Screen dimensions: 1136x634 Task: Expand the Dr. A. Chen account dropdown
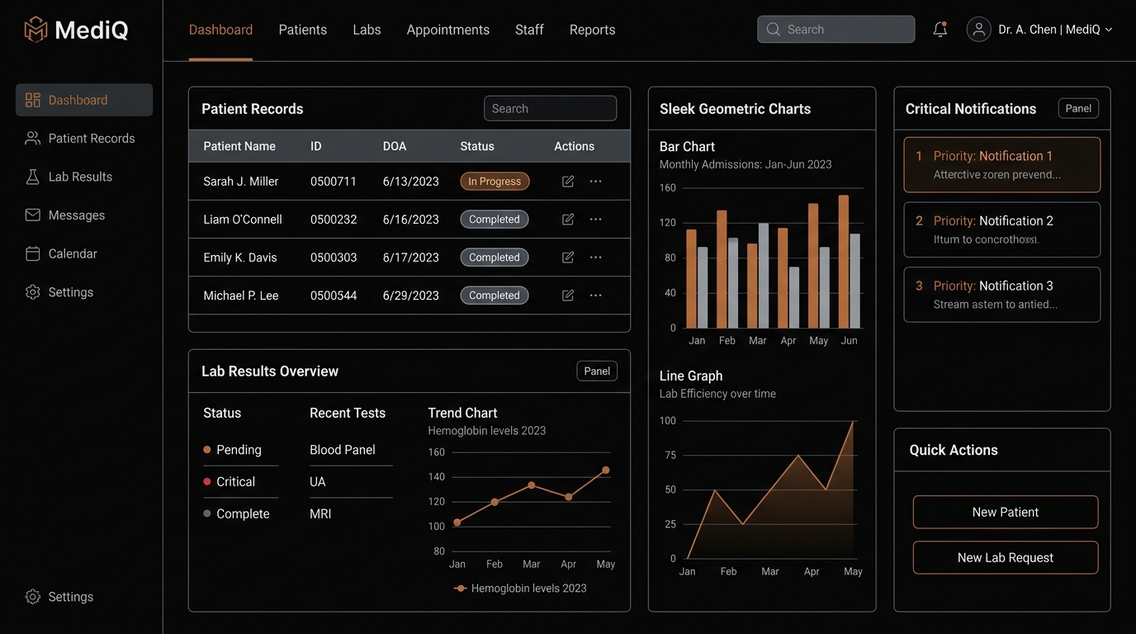1109,30
